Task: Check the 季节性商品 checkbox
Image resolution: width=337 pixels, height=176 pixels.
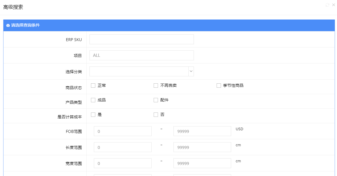Action: pos(219,86)
